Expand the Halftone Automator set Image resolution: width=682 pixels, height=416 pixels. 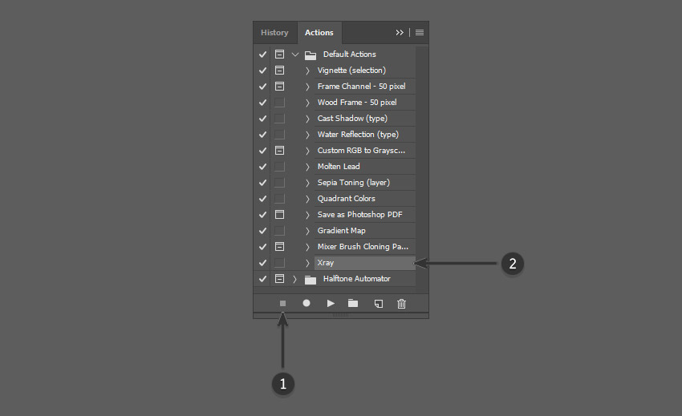295,279
